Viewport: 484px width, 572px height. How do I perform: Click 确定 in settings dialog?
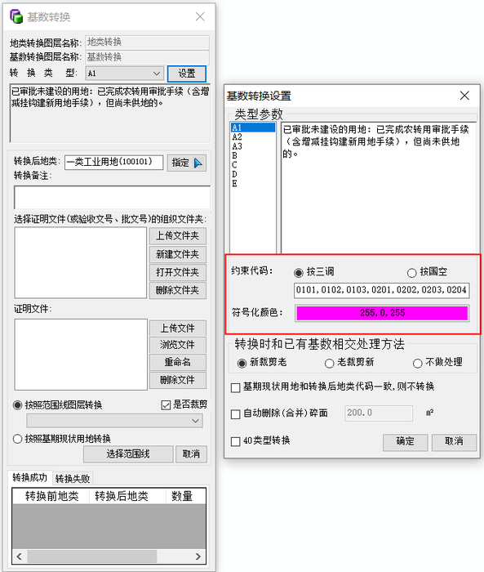click(x=405, y=442)
